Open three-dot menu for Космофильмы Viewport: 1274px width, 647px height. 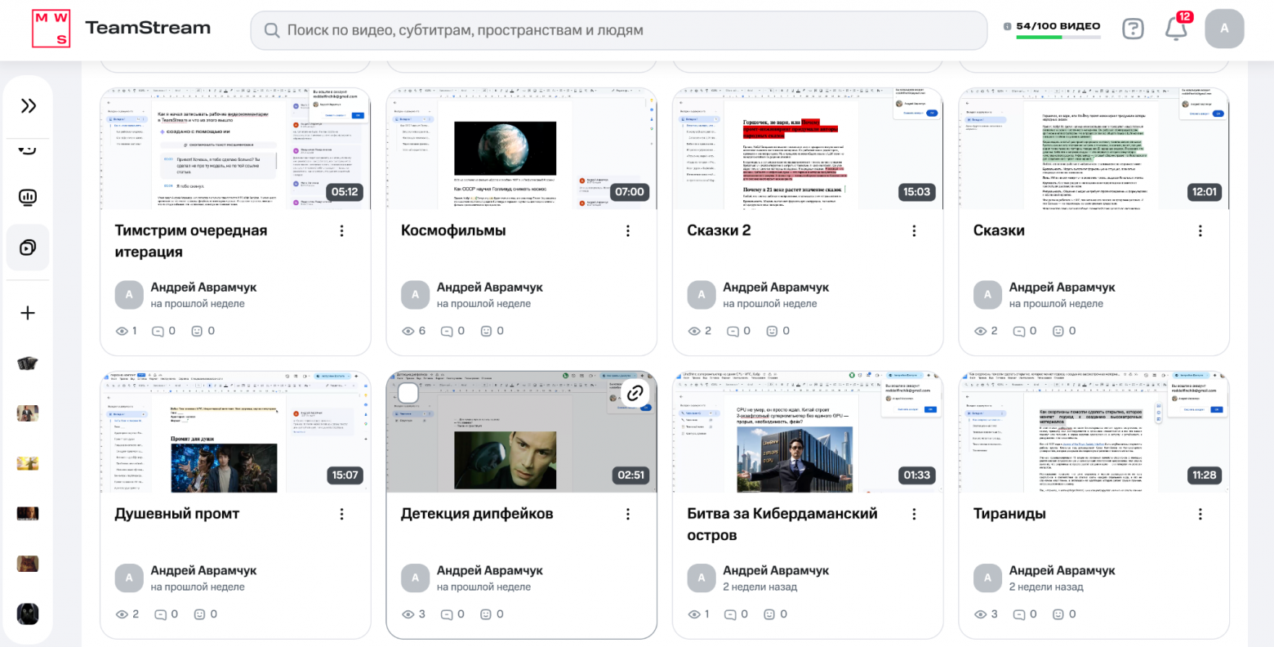(x=628, y=231)
